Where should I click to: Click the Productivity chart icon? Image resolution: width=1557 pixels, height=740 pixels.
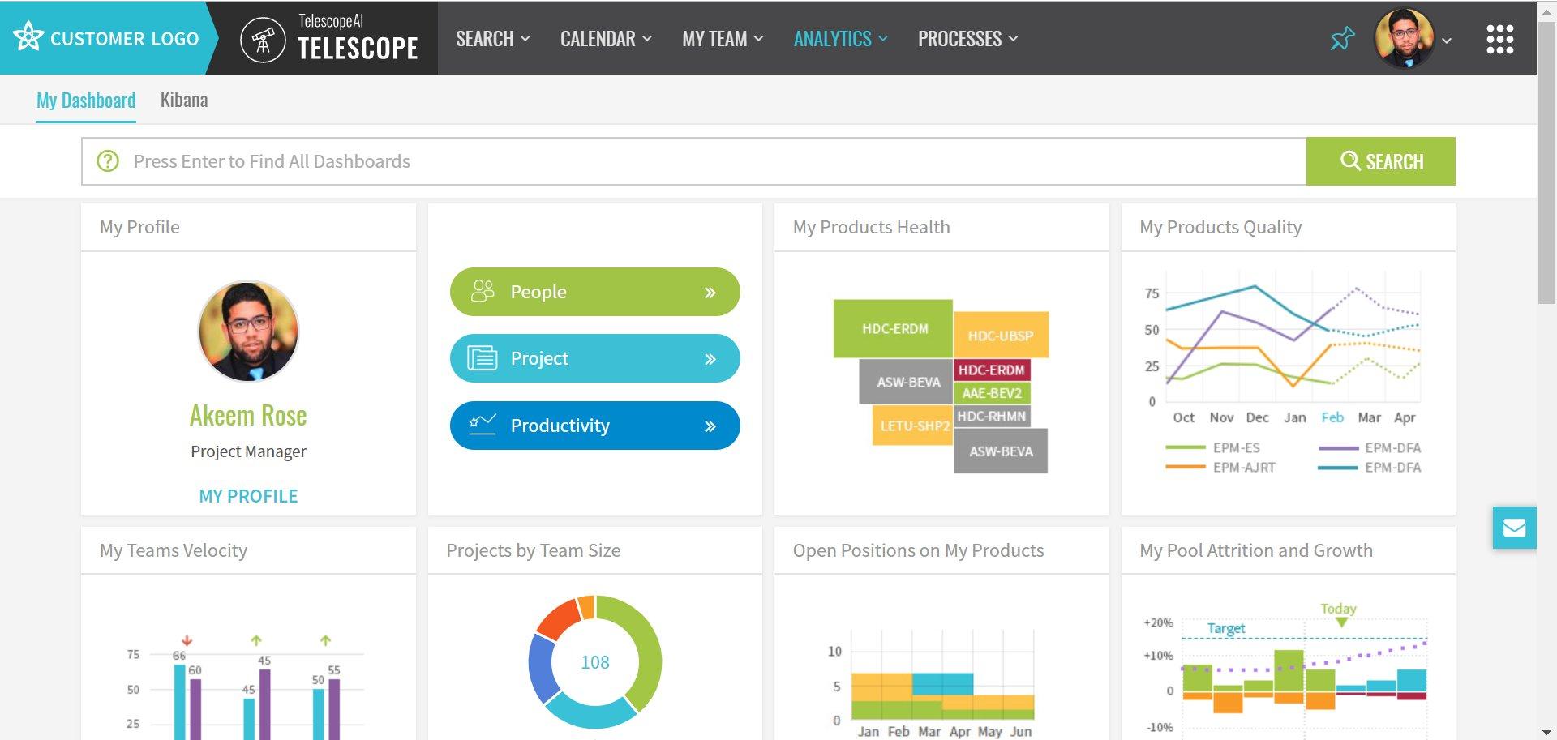coord(482,425)
